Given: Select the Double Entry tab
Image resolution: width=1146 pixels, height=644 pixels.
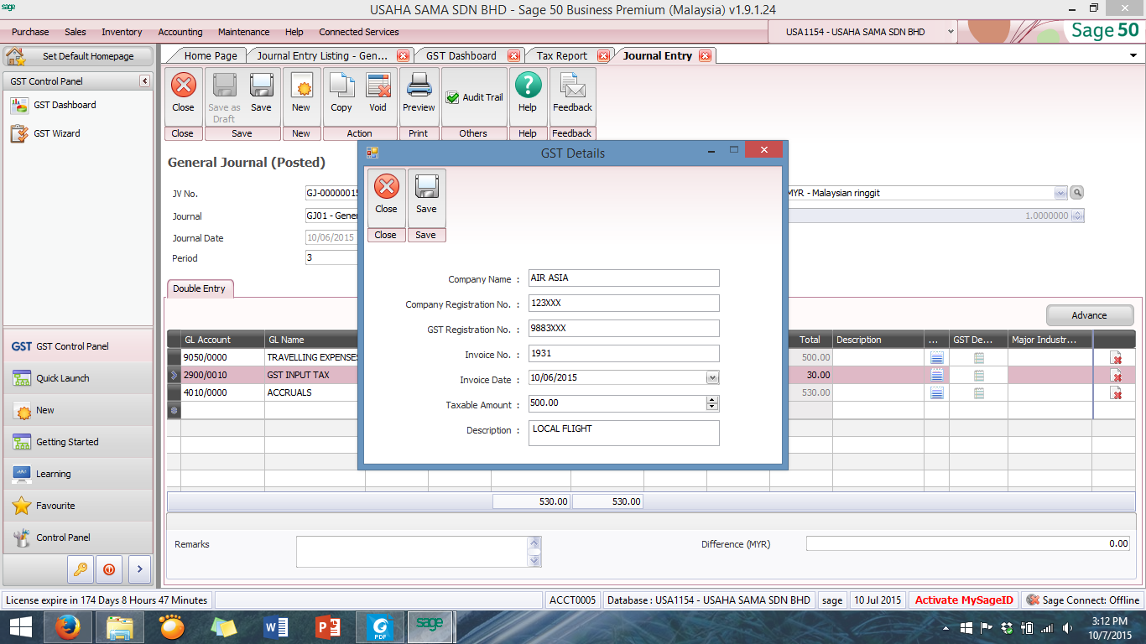Looking at the screenshot, I should pos(199,288).
